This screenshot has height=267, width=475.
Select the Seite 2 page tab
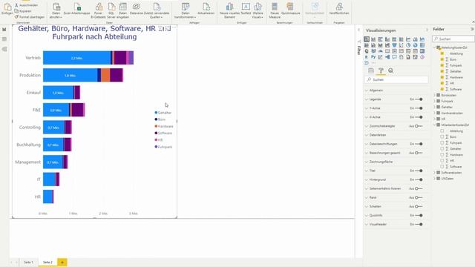pyautogui.click(x=47, y=262)
